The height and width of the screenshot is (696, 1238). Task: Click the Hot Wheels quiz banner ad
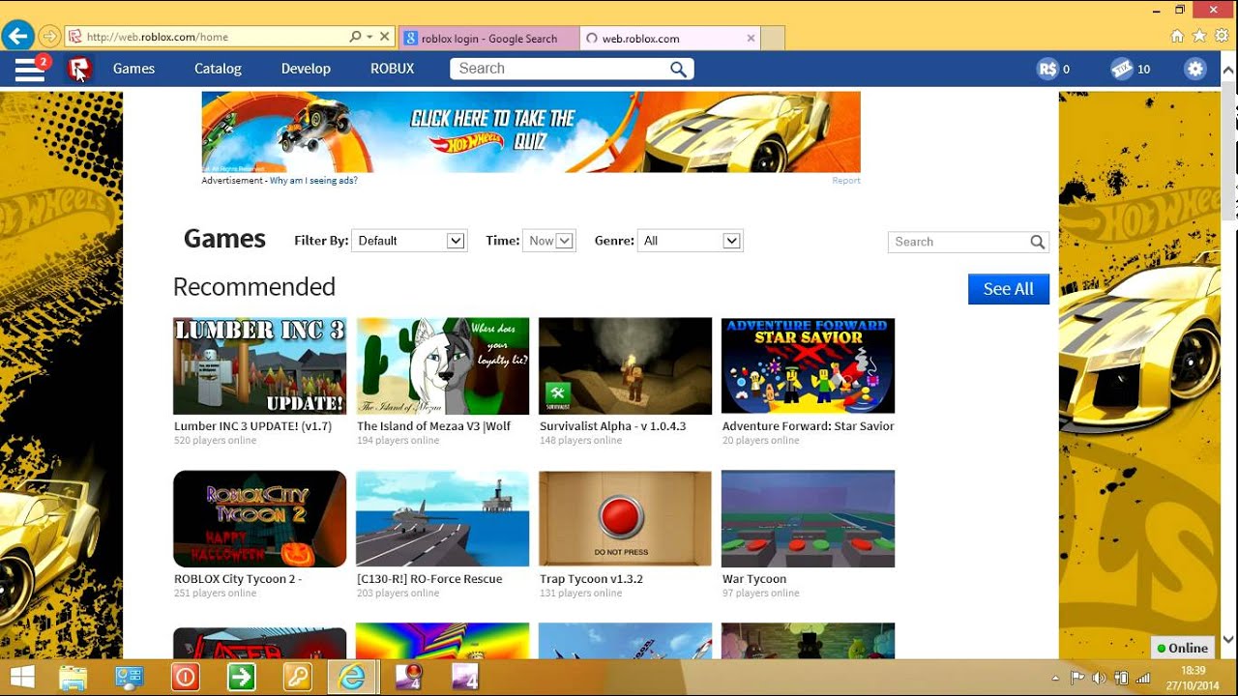[531, 132]
